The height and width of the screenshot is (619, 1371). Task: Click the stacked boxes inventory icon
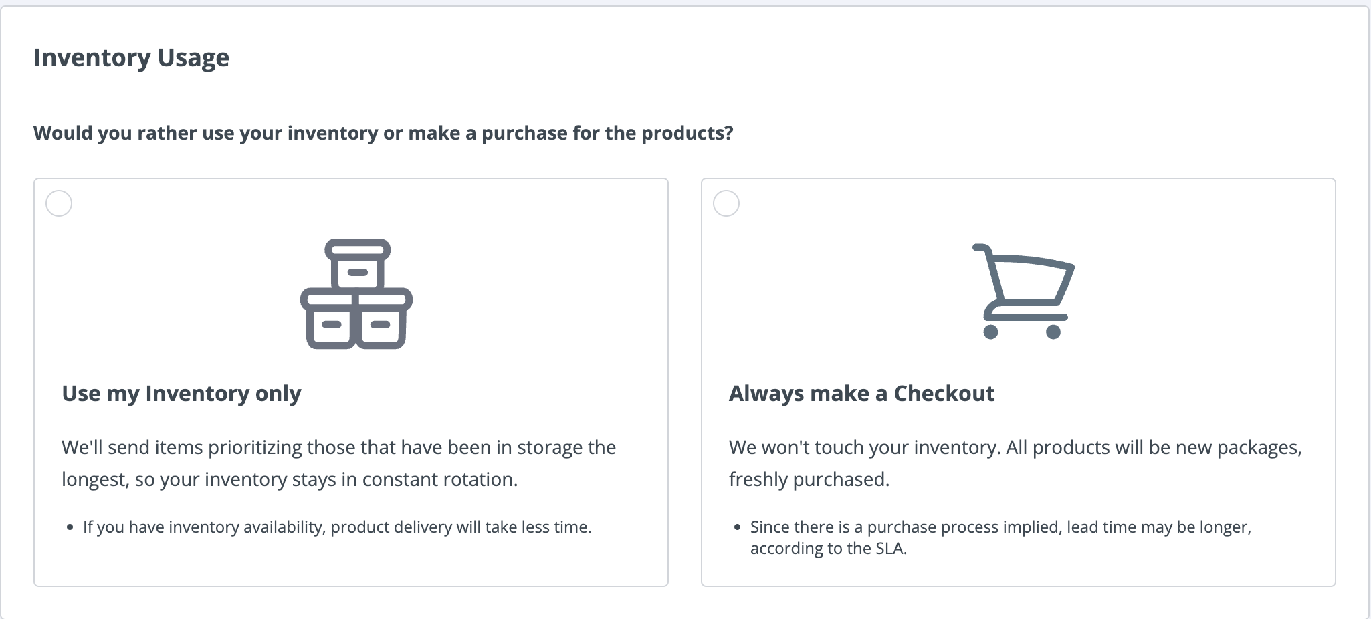pos(356,294)
